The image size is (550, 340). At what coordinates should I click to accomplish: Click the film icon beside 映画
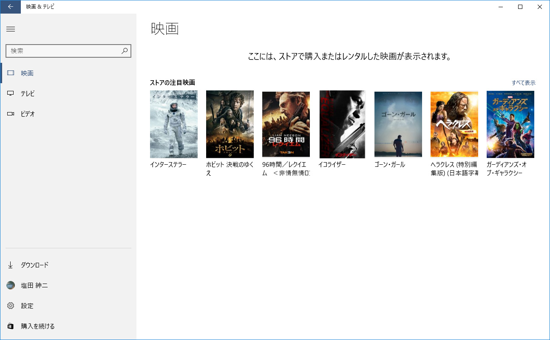(11, 73)
